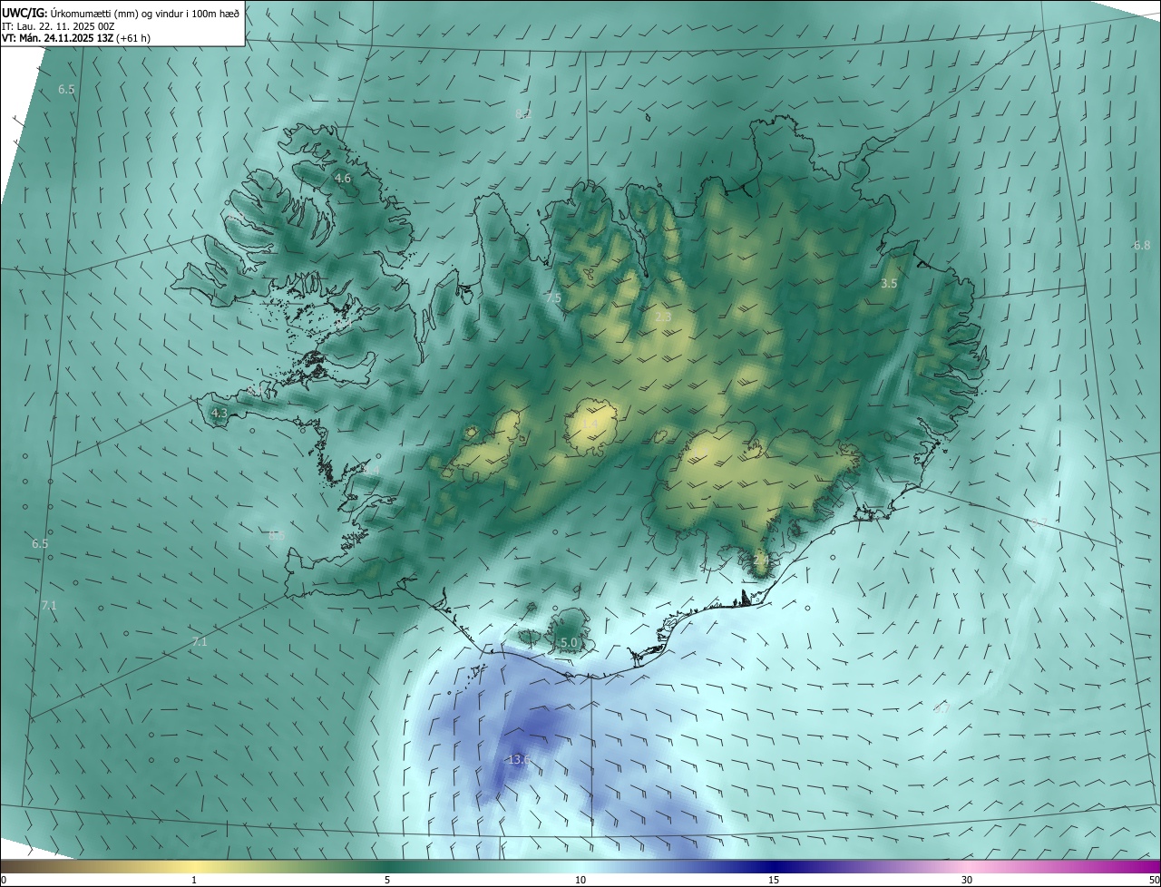1161x887 pixels.
Task: Click the 5 tick label on the color scale
Action: click(387, 880)
